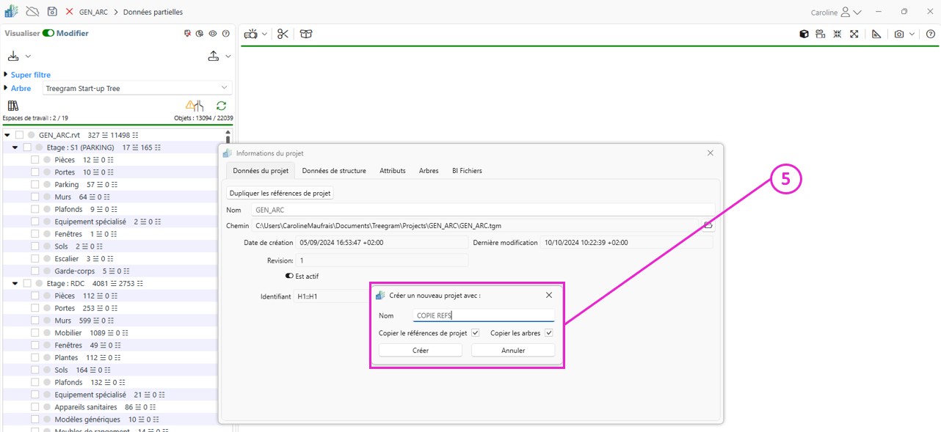Image resolution: width=941 pixels, height=432 pixels.
Task: Click the Créer button
Action: (420, 351)
